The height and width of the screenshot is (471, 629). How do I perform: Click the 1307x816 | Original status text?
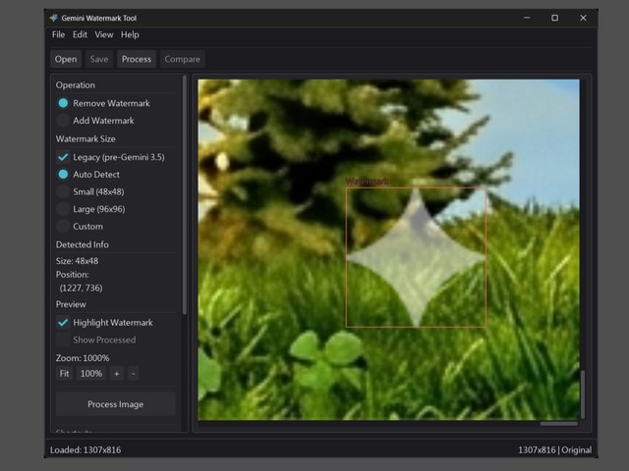coord(554,450)
